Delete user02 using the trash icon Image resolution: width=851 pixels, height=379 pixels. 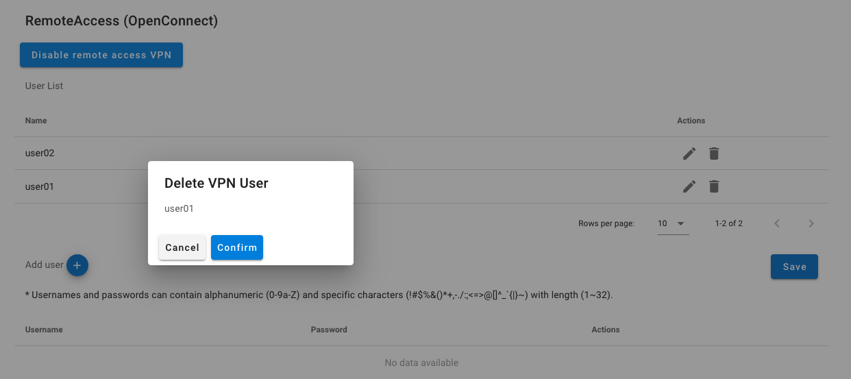click(x=714, y=154)
